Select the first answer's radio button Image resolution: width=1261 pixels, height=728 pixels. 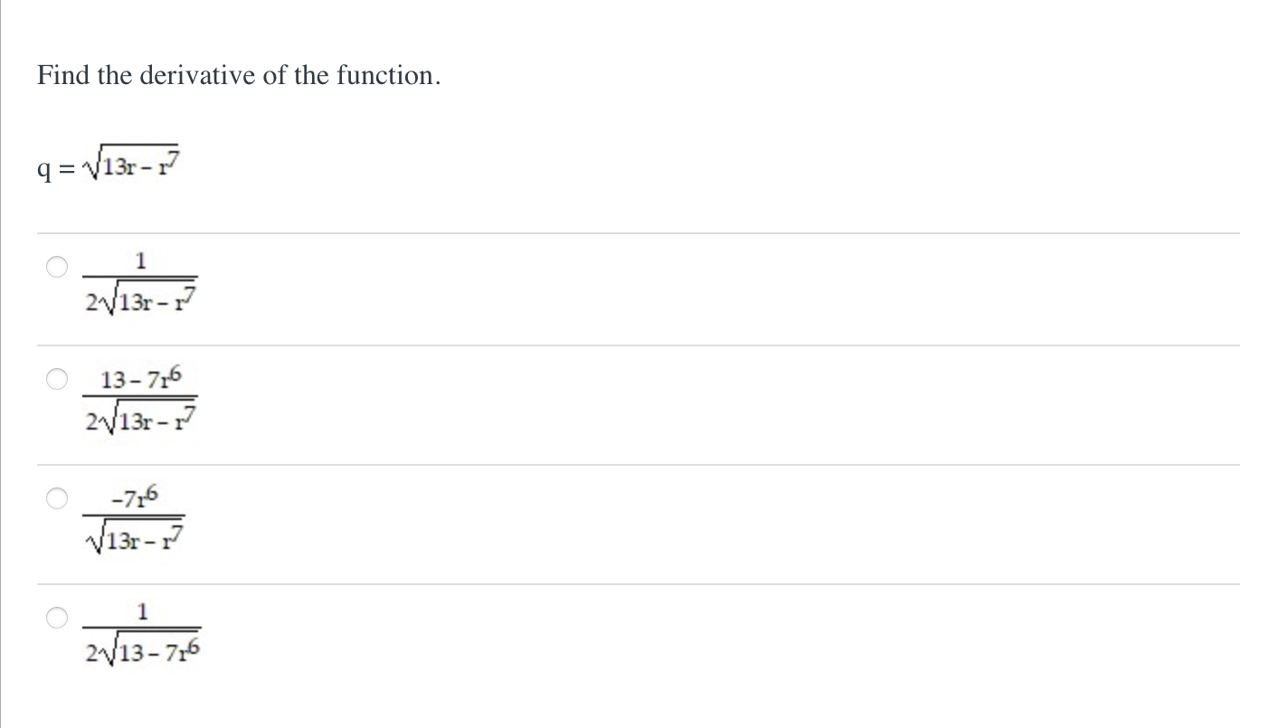click(x=56, y=267)
